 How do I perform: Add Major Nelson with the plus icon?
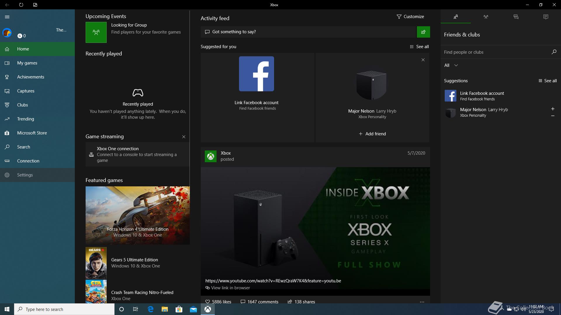553,109
